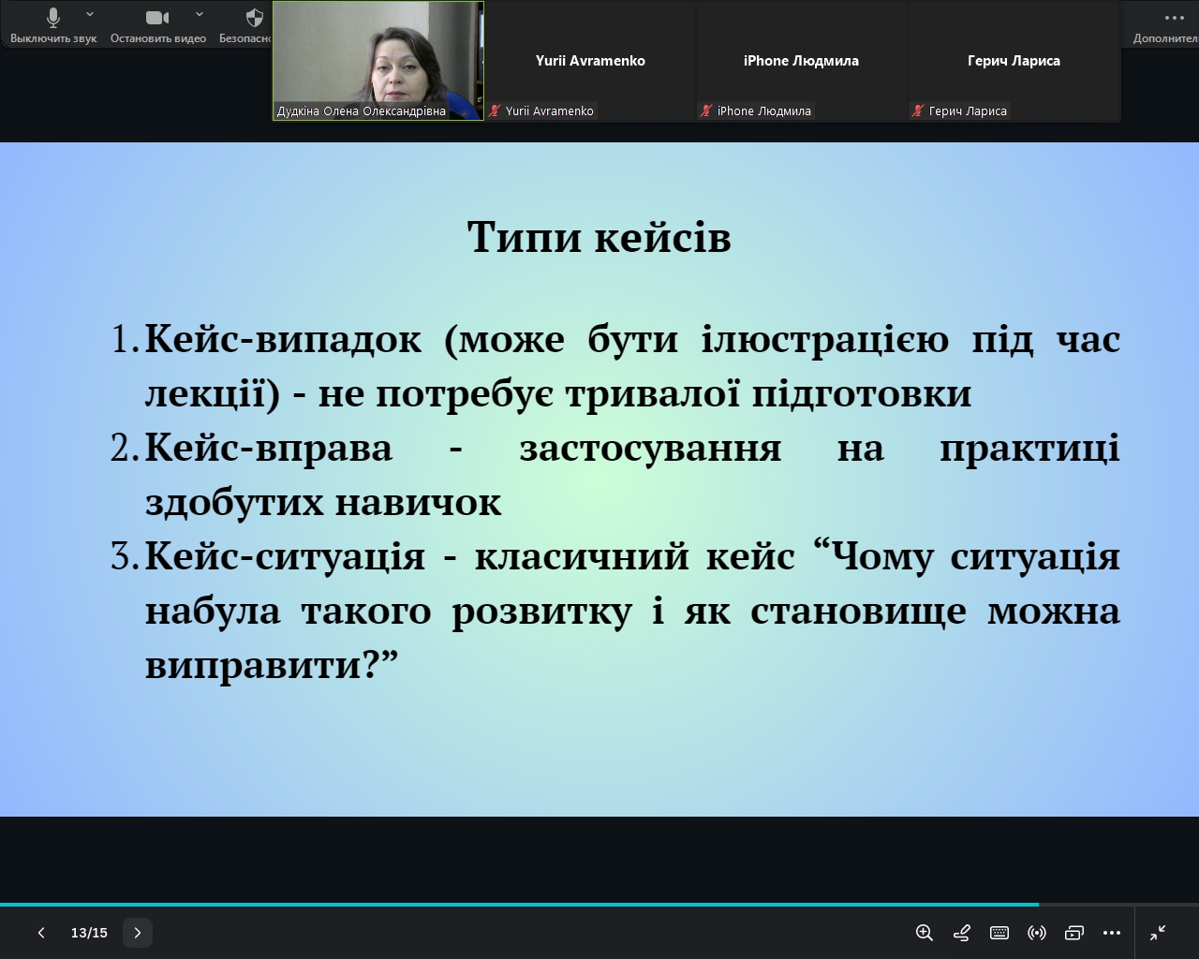Open more slideshow options dots
Screen dimensions: 1199x959
[x=1112, y=933]
